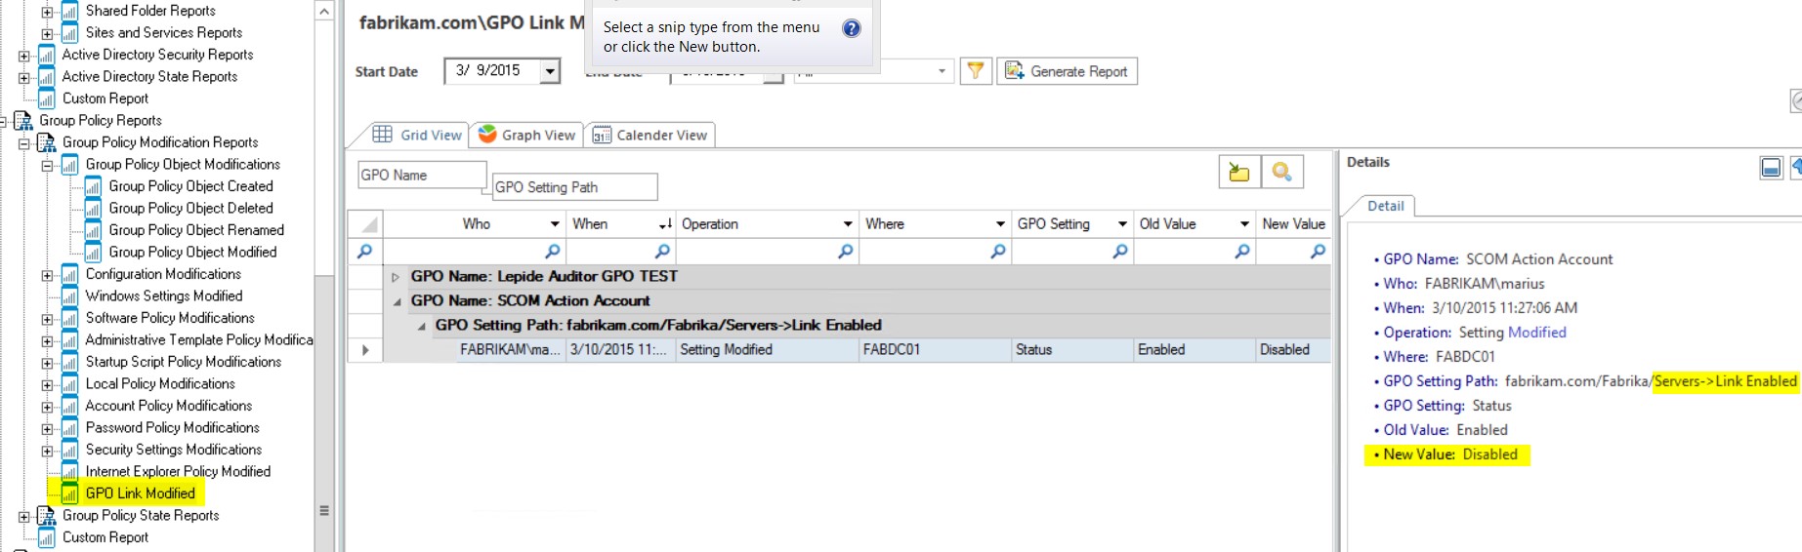Expand Lepide Auditor GPO TEST group

click(x=396, y=277)
